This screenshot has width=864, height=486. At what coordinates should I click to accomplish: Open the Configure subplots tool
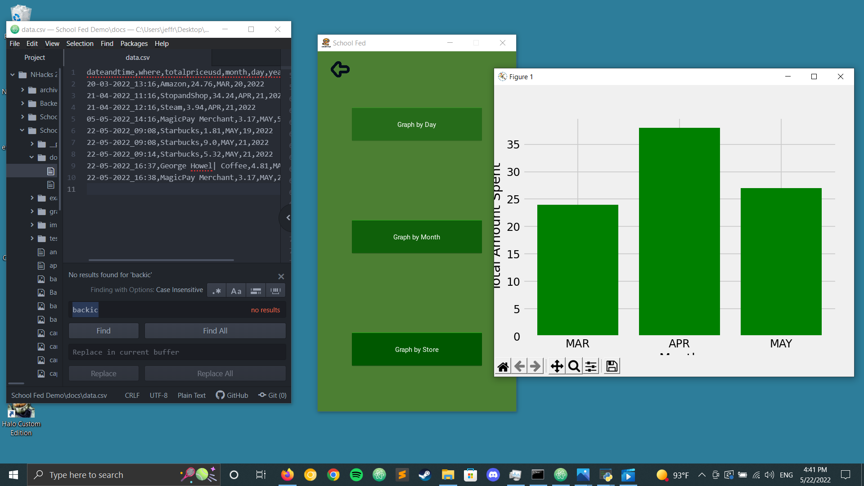pos(591,367)
